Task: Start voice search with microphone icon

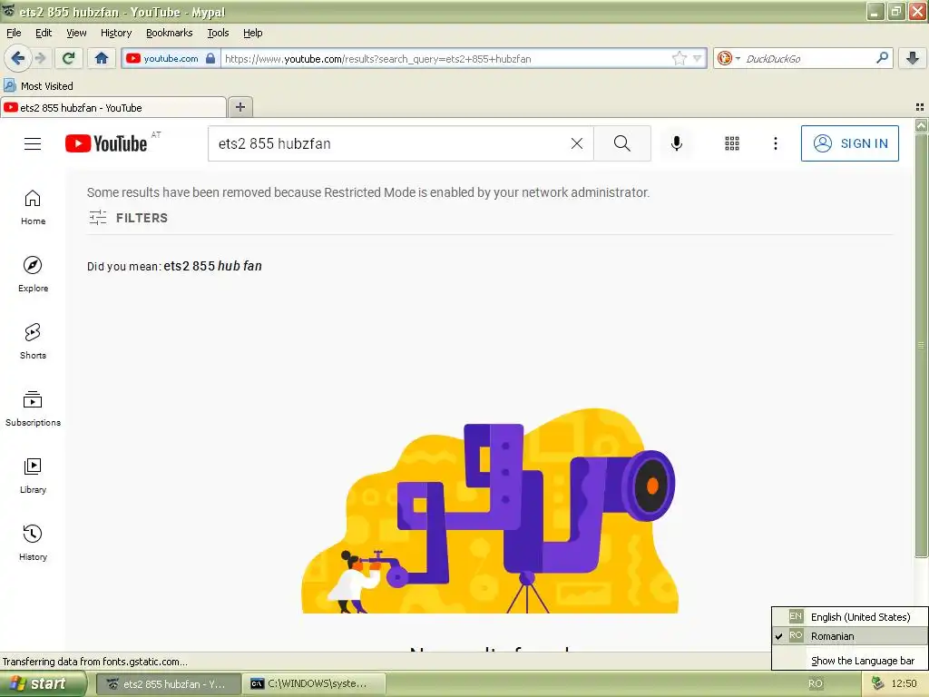Action: 677,143
